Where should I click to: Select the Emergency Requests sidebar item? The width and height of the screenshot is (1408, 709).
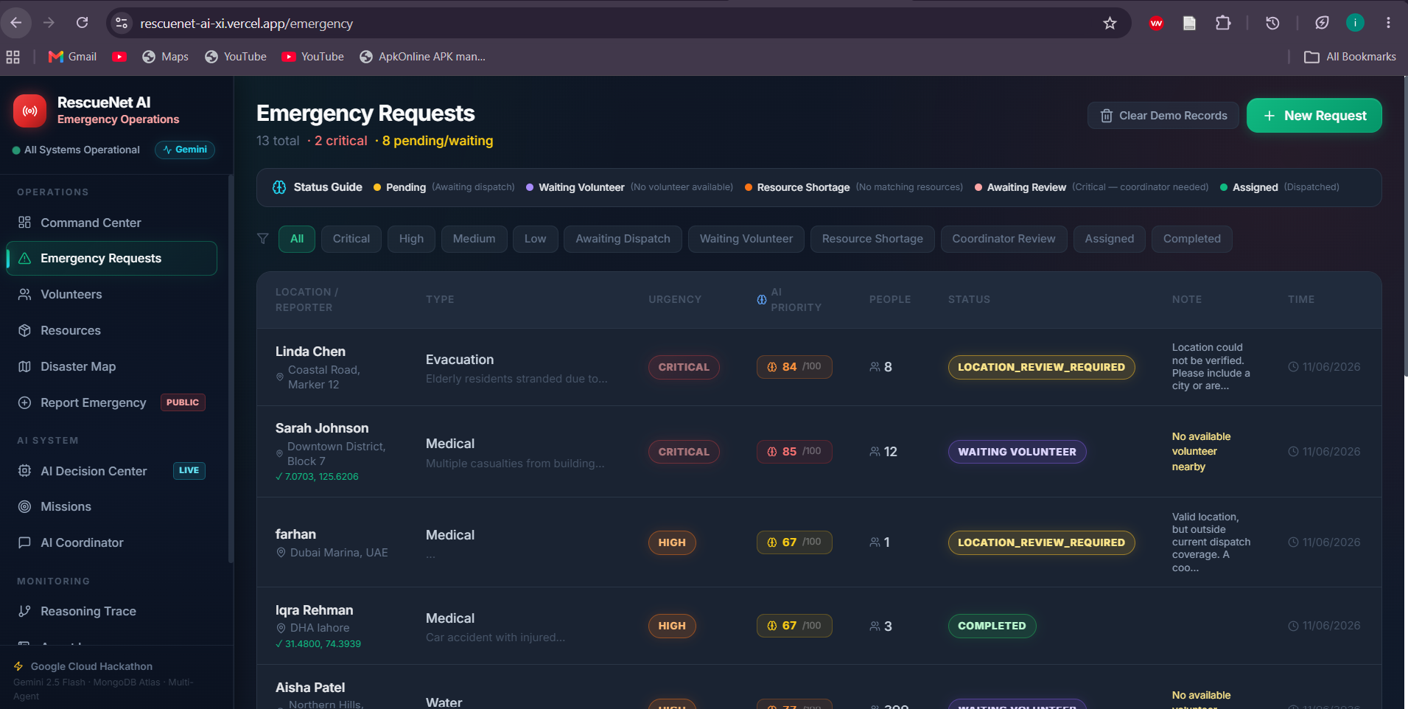(x=111, y=258)
